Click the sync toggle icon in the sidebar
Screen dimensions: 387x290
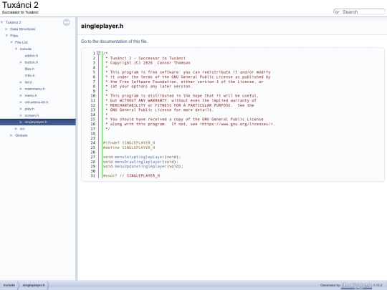[67, 22]
